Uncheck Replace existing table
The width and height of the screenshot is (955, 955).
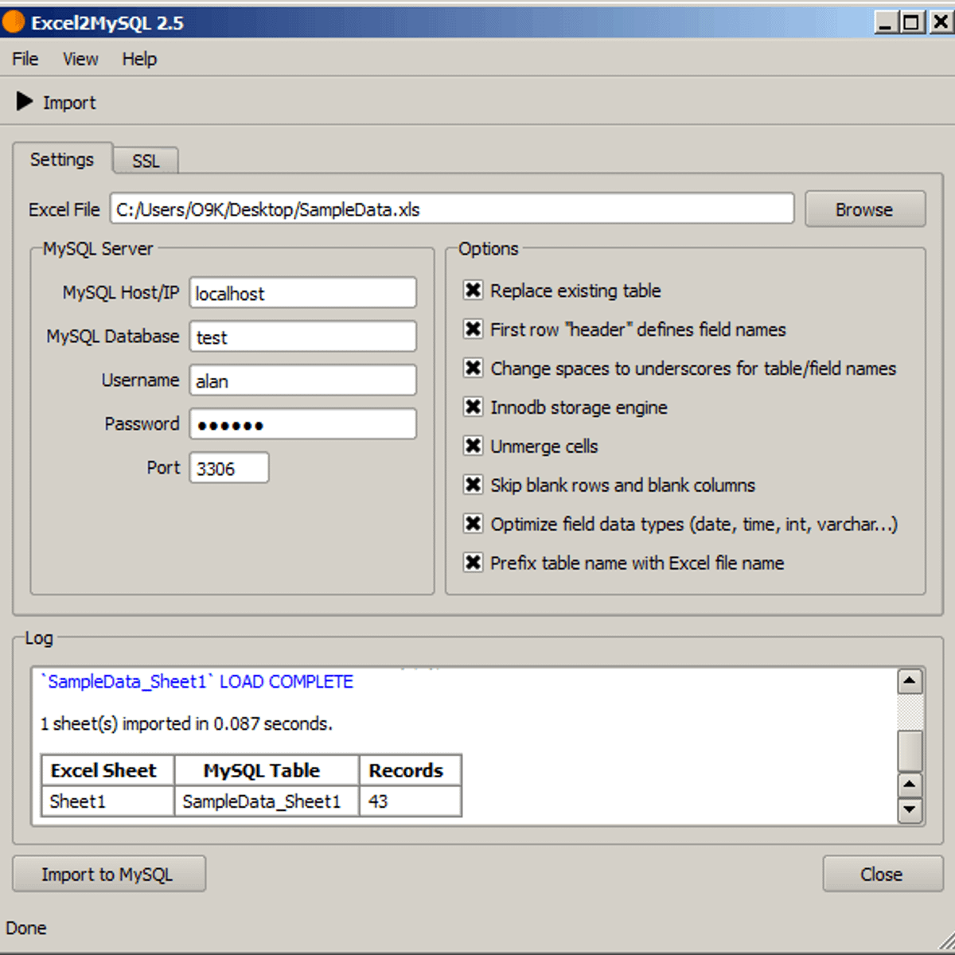click(x=473, y=290)
